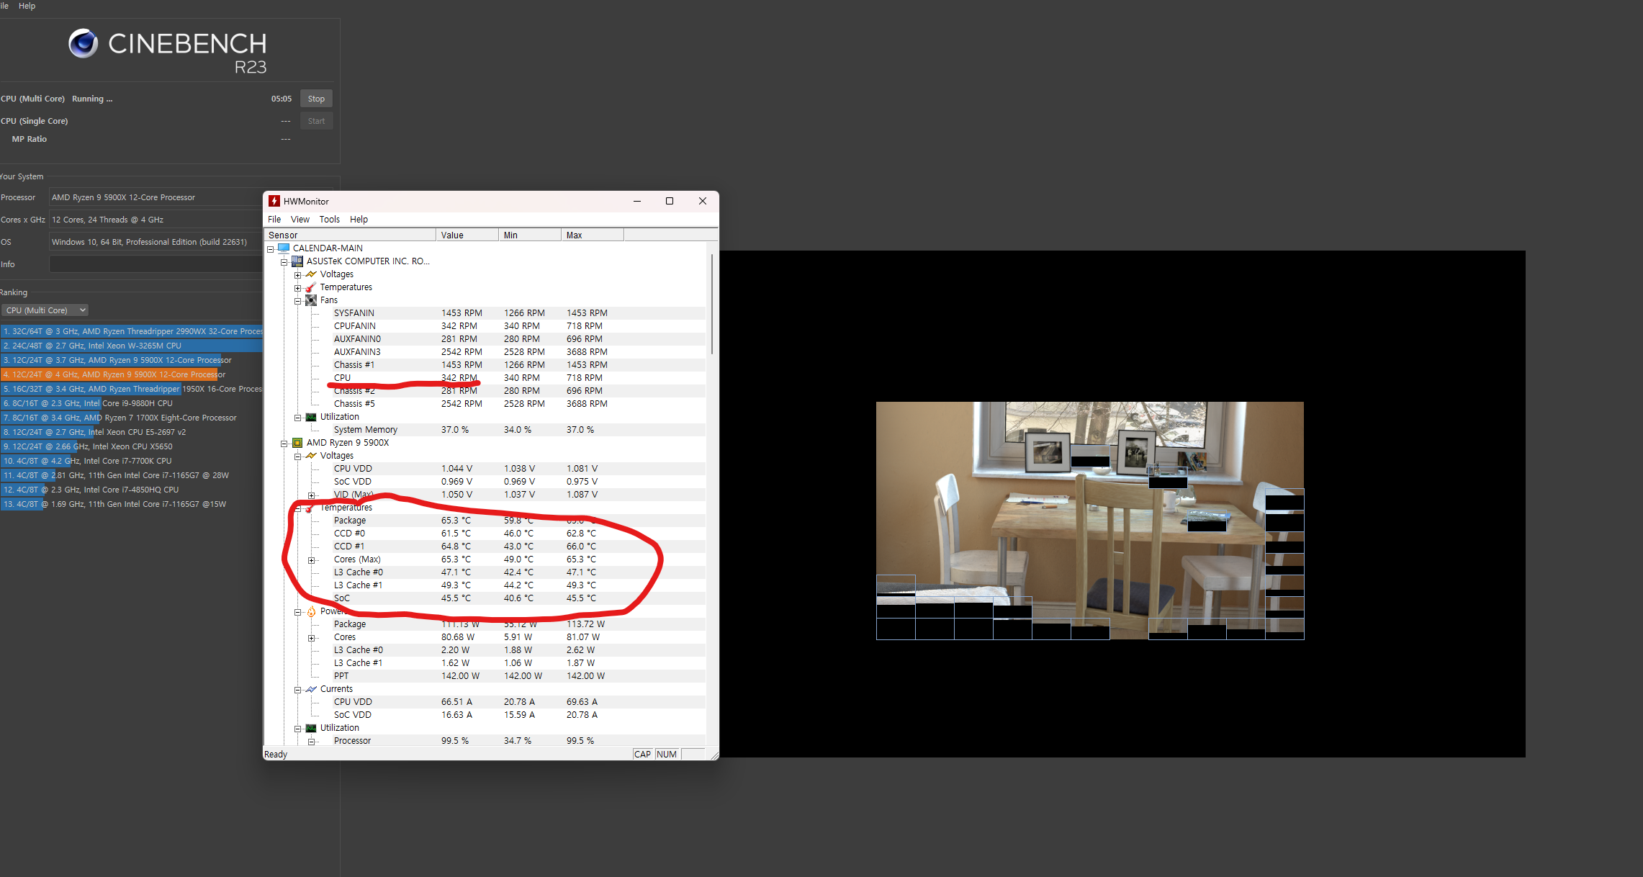The width and height of the screenshot is (1643, 877).
Task: Expand the Processor utilization entry
Action: point(311,742)
